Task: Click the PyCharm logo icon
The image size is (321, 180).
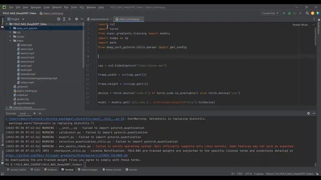Action: coord(4,7)
